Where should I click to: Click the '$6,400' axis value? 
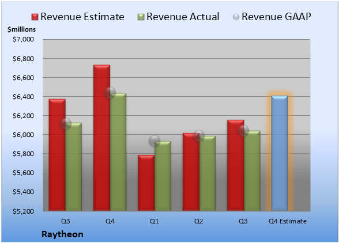[23, 97]
